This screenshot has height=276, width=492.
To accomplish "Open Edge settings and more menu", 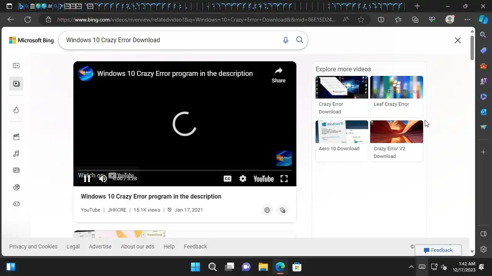I will pyautogui.click(x=467, y=20).
